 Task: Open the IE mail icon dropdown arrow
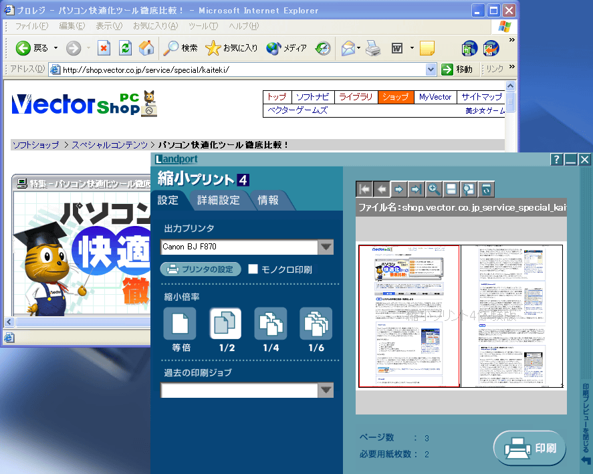(358, 48)
